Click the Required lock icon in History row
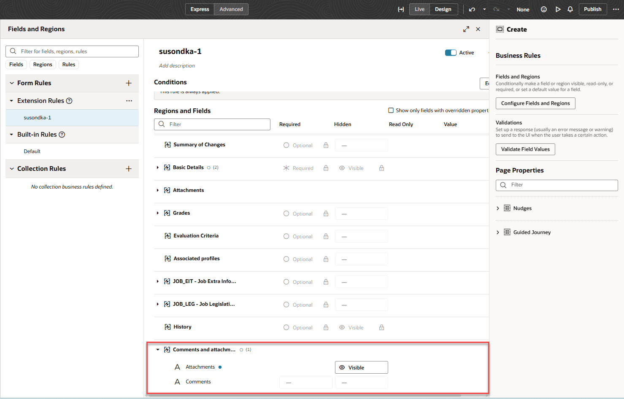Image resolution: width=624 pixels, height=399 pixels. pyautogui.click(x=326, y=327)
